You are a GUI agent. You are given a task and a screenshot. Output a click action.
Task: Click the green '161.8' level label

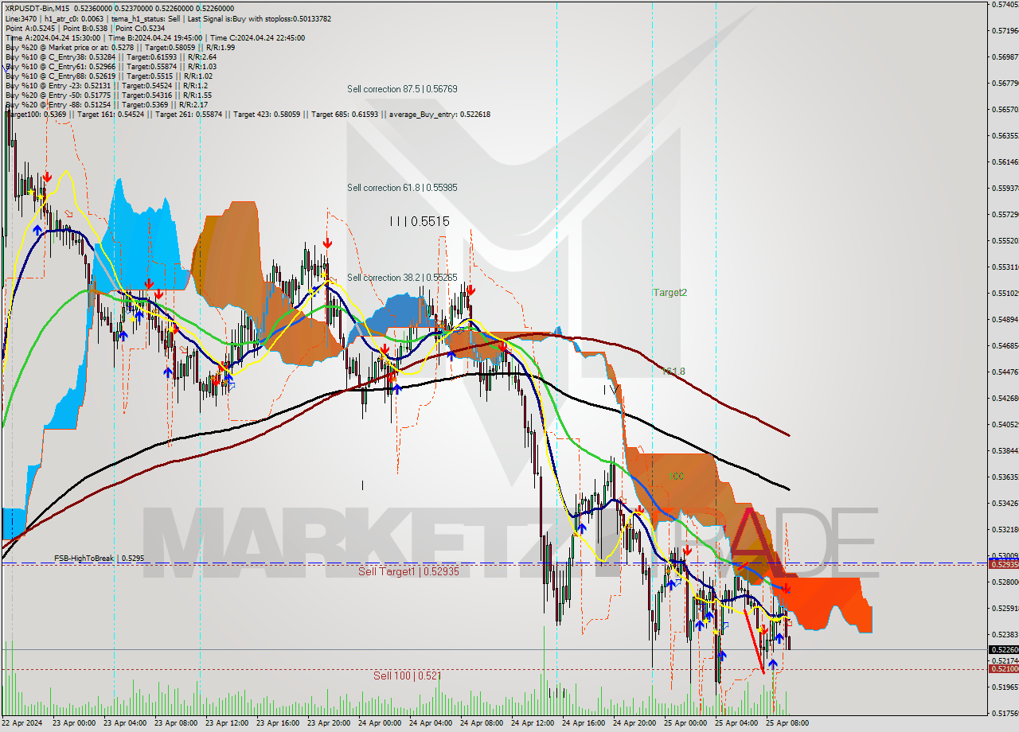[673, 371]
